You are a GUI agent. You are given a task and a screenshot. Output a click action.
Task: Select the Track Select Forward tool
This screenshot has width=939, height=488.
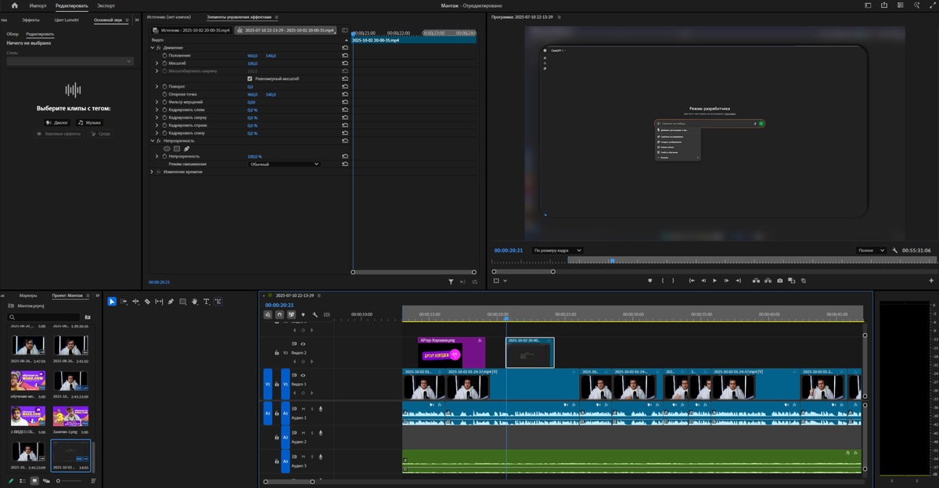(x=124, y=301)
